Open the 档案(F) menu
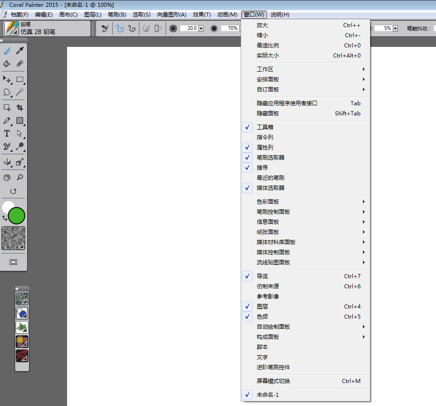 pos(19,14)
